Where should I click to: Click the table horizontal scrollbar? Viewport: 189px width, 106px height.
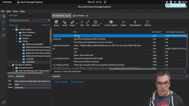pos(133,69)
